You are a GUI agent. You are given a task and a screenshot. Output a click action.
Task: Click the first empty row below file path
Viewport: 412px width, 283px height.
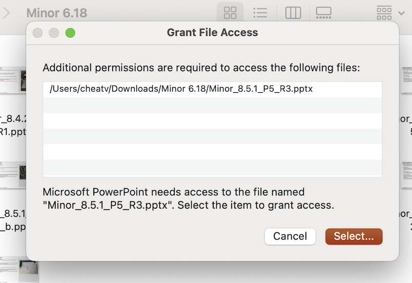212,105
